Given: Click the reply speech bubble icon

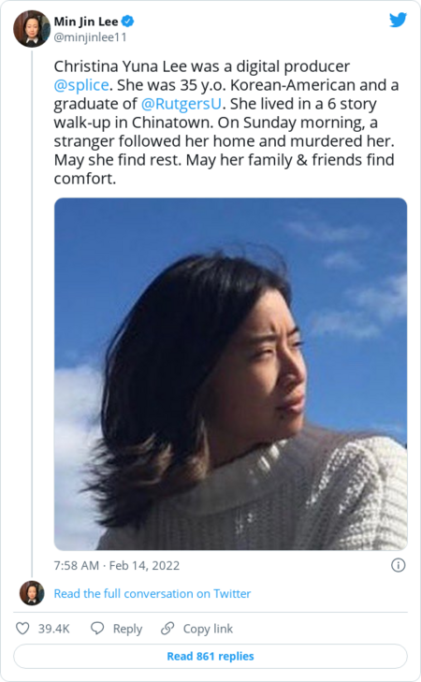Looking at the screenshot, I should 97,628.
